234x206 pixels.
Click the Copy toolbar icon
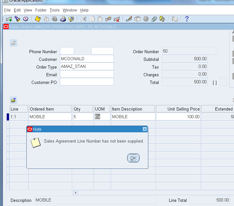point(92,19)
